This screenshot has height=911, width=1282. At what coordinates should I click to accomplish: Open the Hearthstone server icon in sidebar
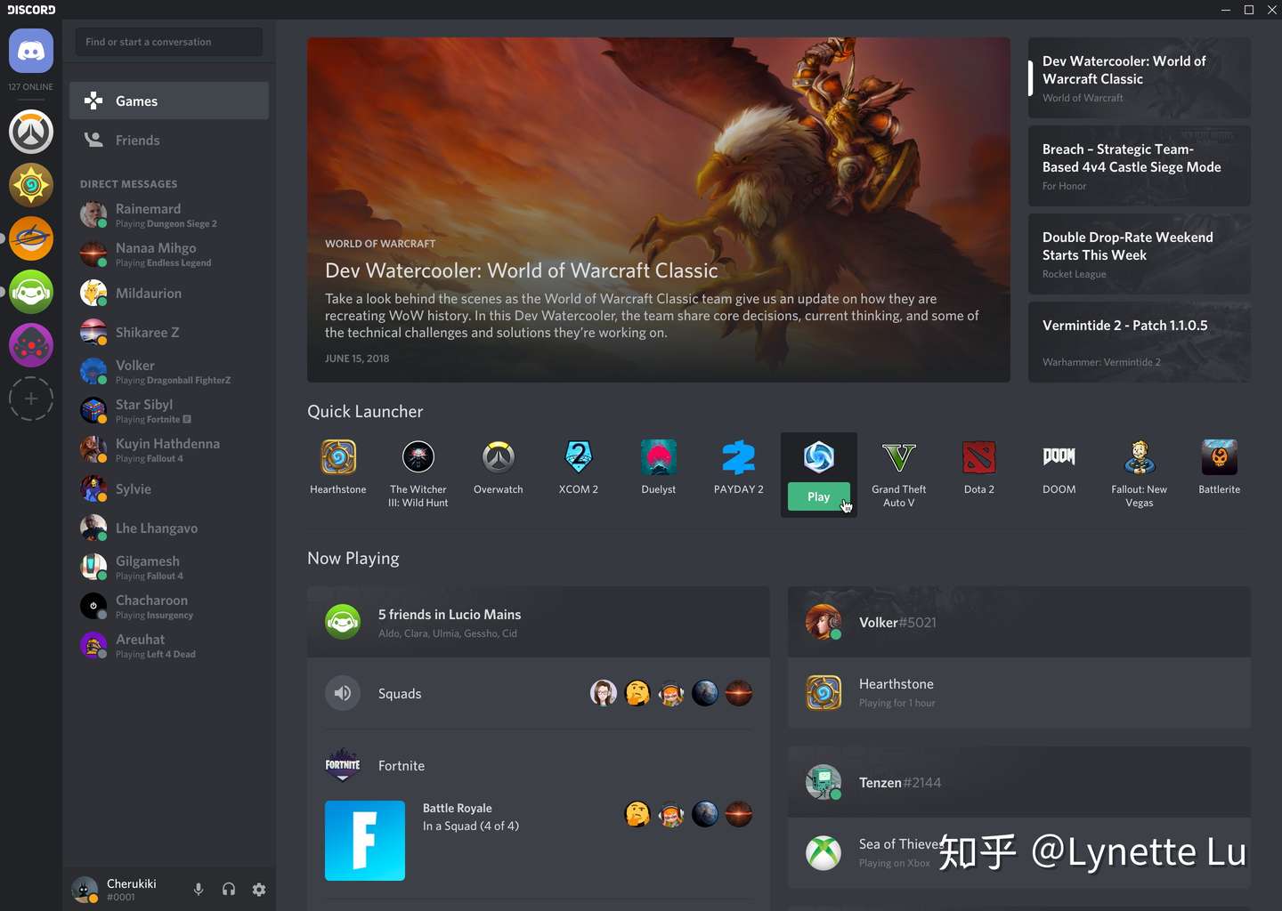pyautogui.click(x=31, y=185)
